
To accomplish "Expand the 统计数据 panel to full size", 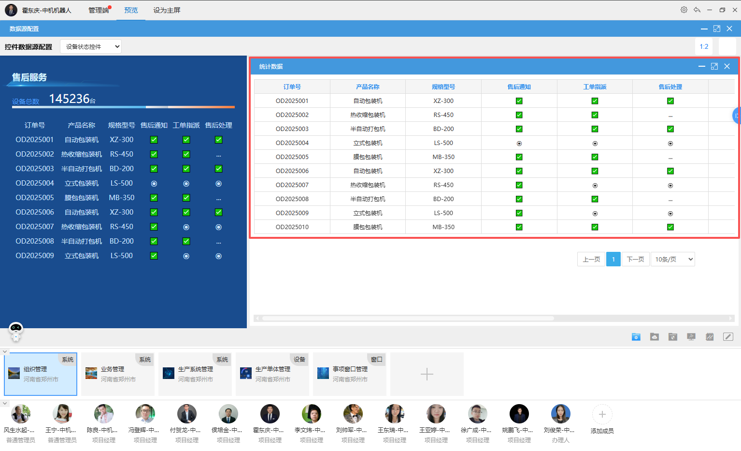I will coord(714,67).
